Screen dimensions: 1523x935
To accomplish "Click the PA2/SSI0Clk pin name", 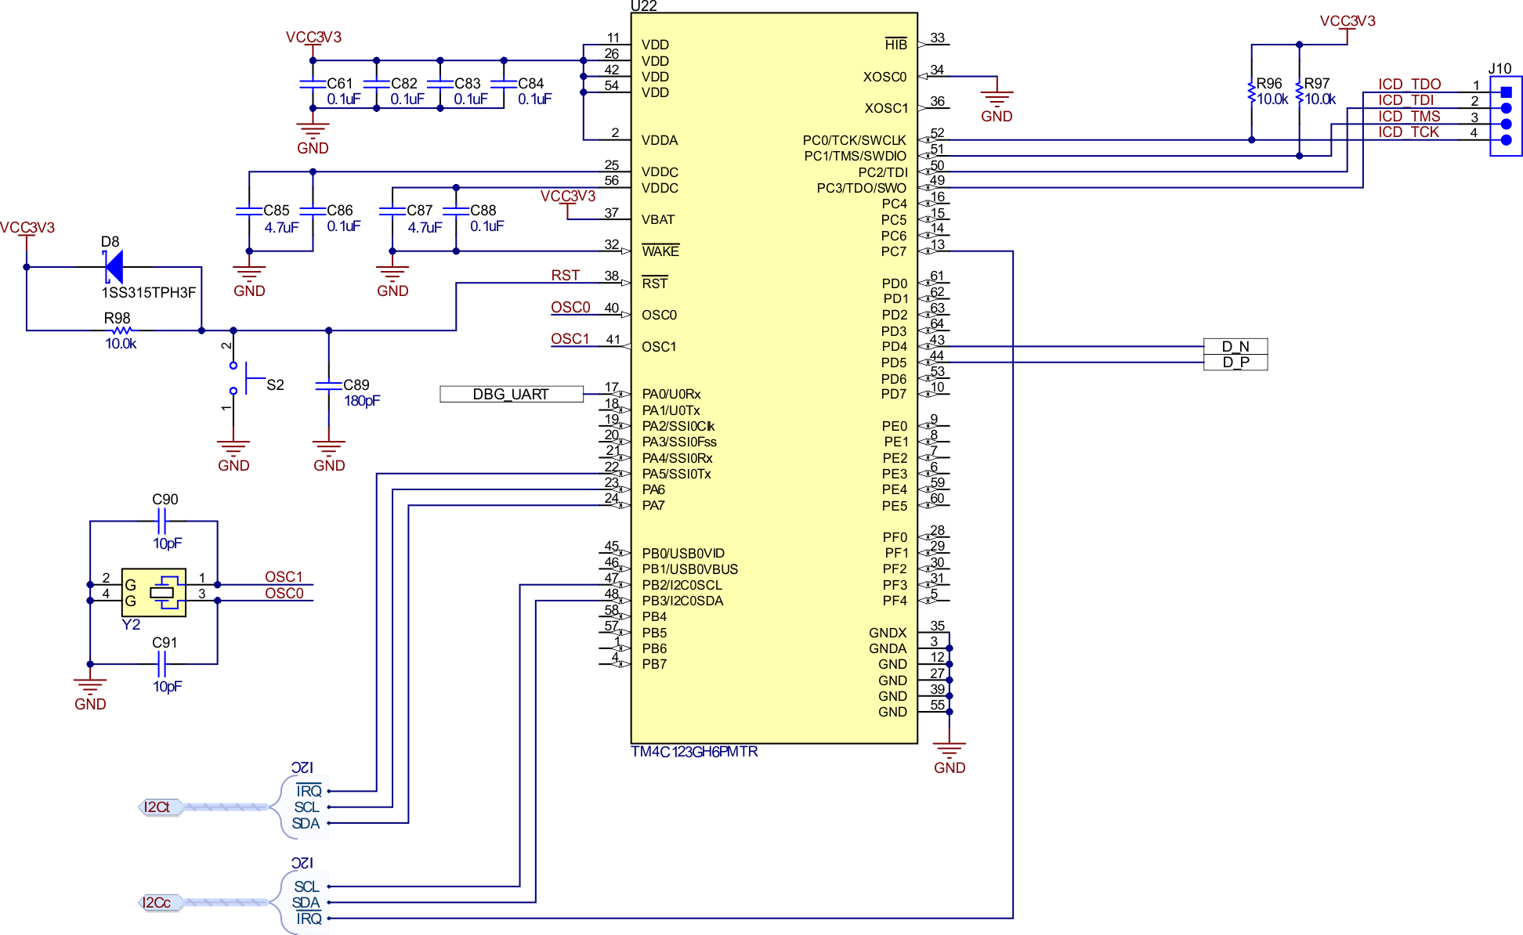I will [678, 426].
